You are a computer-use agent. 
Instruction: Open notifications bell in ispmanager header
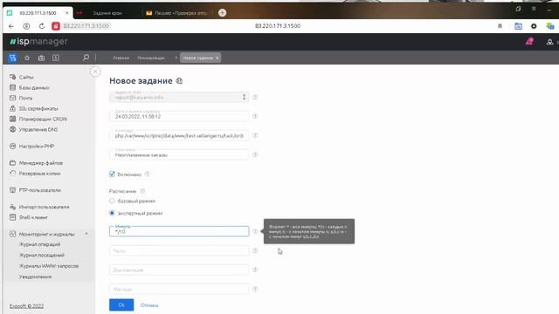(x=529, y=42)
